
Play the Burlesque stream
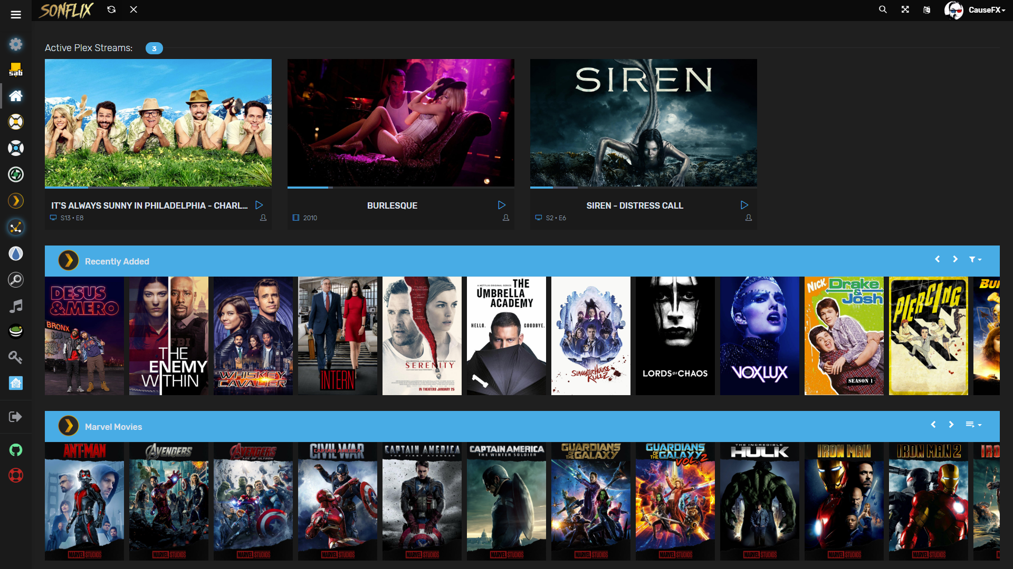pos(501,205)
